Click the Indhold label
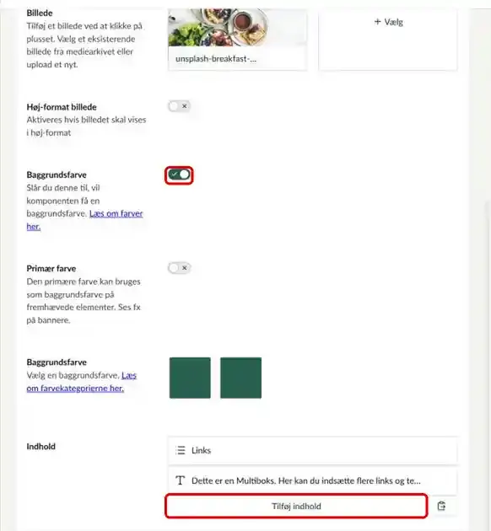Screen dimensions: 491x531 41,447
